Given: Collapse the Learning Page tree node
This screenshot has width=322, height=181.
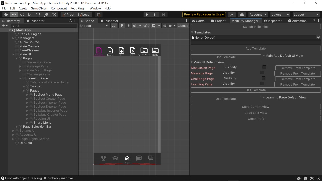Looking at the screenshot, I should pyautogui.click(x=20, y=78).
